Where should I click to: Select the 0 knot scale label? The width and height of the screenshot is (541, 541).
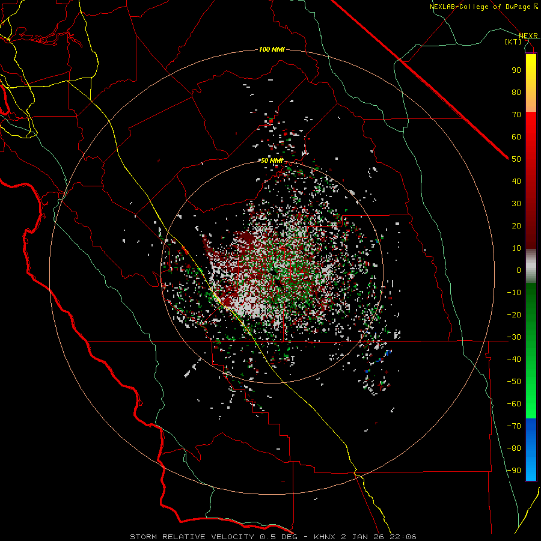click(519, 270)
